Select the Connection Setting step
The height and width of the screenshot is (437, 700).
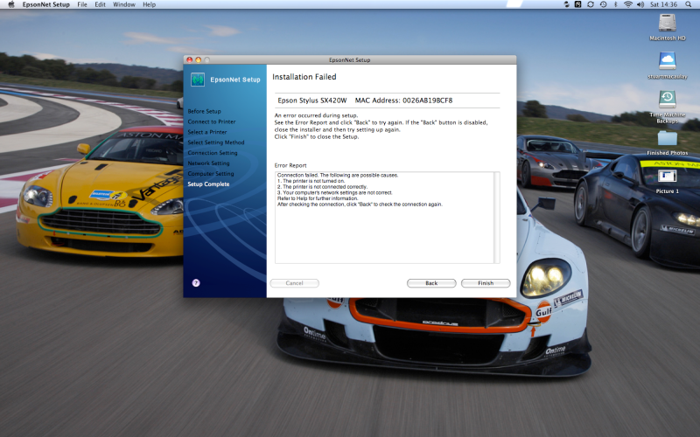tap(213, 152)
